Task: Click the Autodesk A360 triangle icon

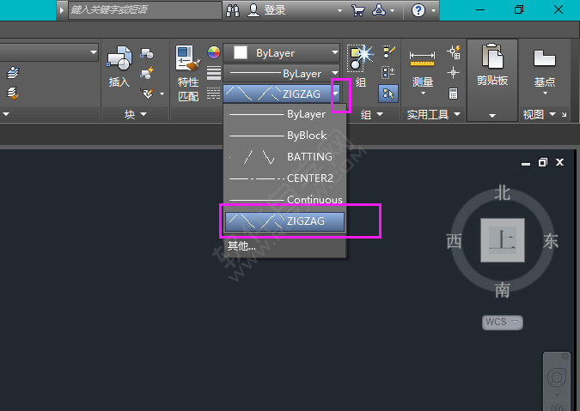Action: pyautogui.click(x=379, y=10)
